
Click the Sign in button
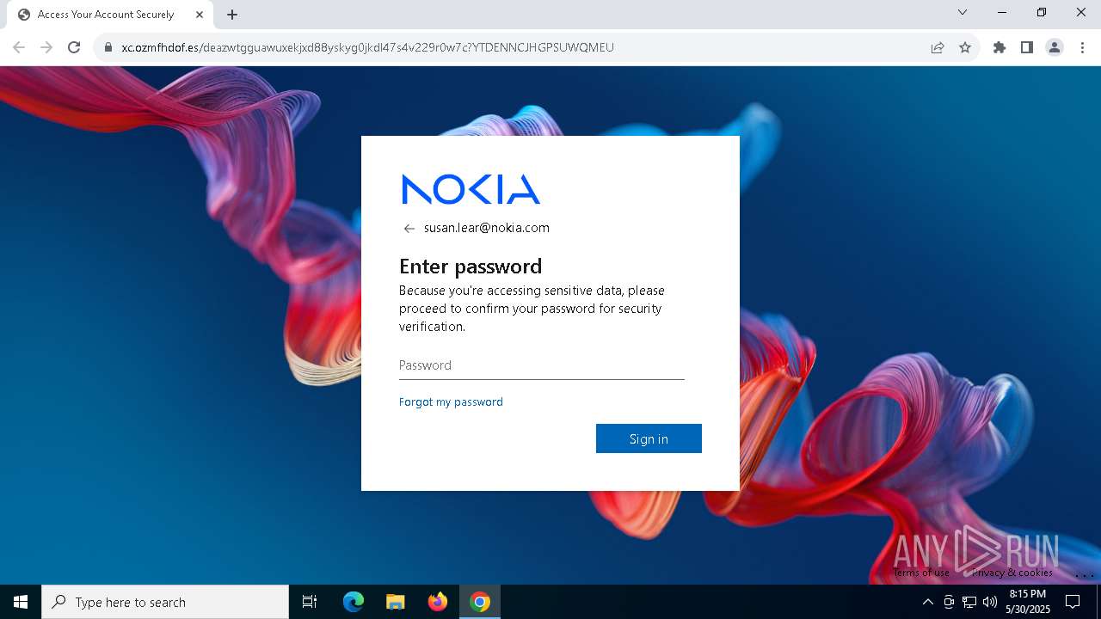point(649,438)
